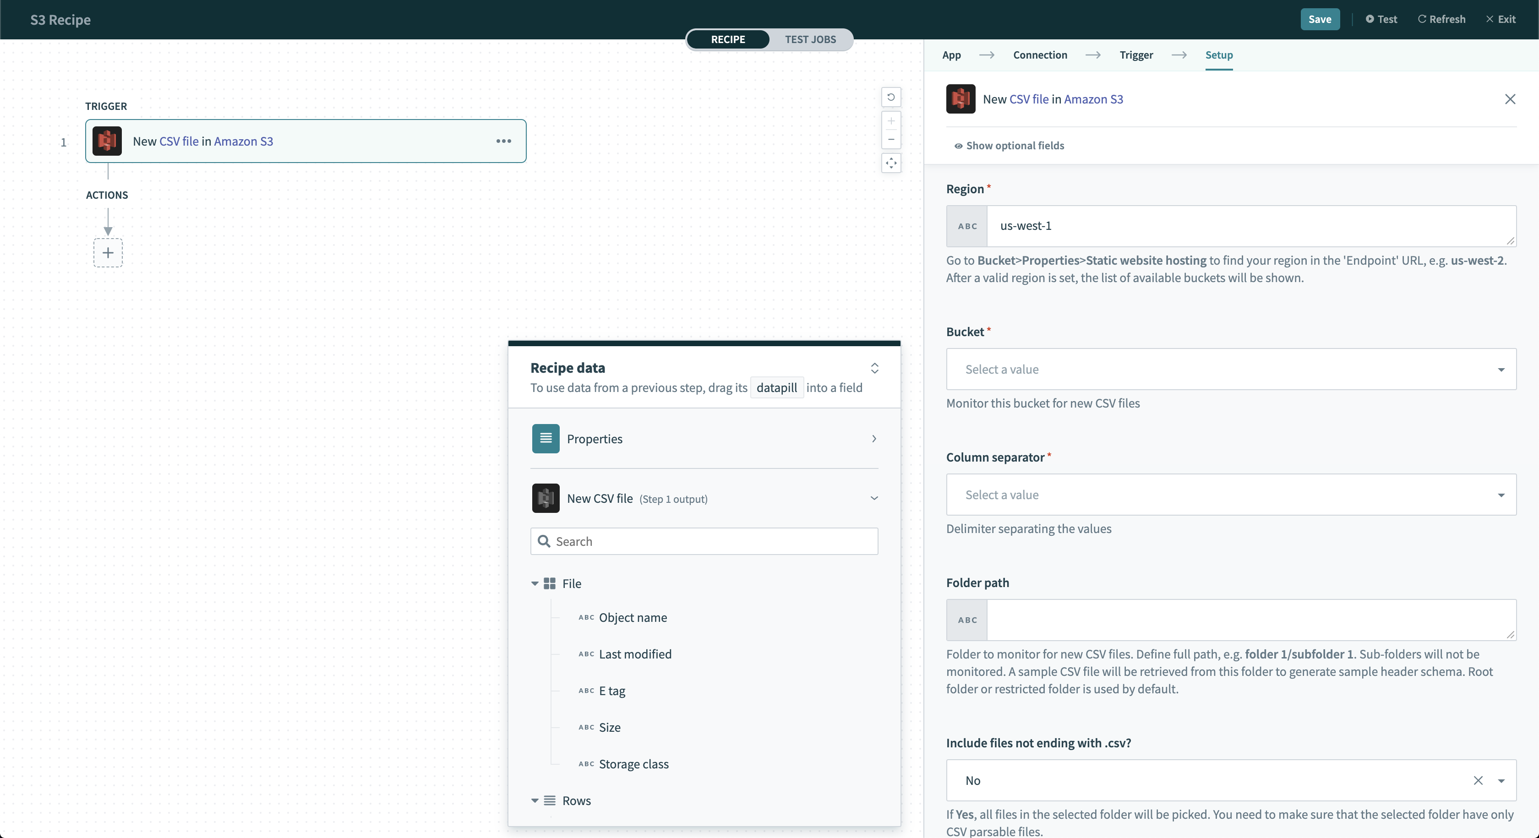The width and height of the screenshot is (1539, 838).
Task: Click the Rows section list icon
Action: [549, 801]
